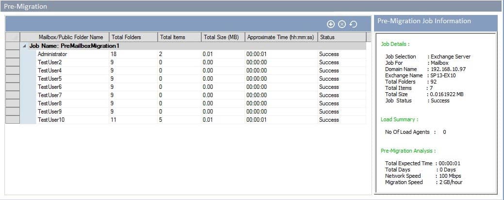Viewport: 504px width, 200px height.
Task: Click the add job plus icon
Action: click(331, 24)
